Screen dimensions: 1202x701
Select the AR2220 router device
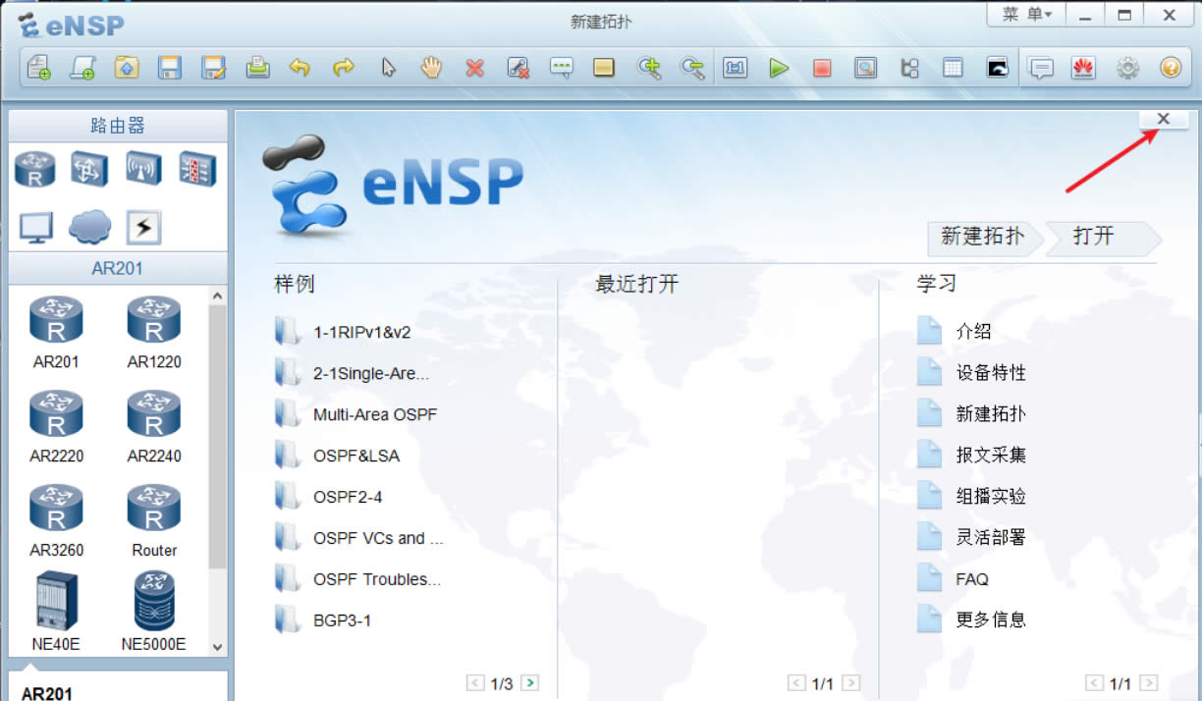pos(57,427)
